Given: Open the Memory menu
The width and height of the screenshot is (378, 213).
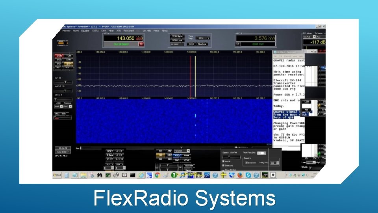Looking at the screenshot, I should pos(66,31).
